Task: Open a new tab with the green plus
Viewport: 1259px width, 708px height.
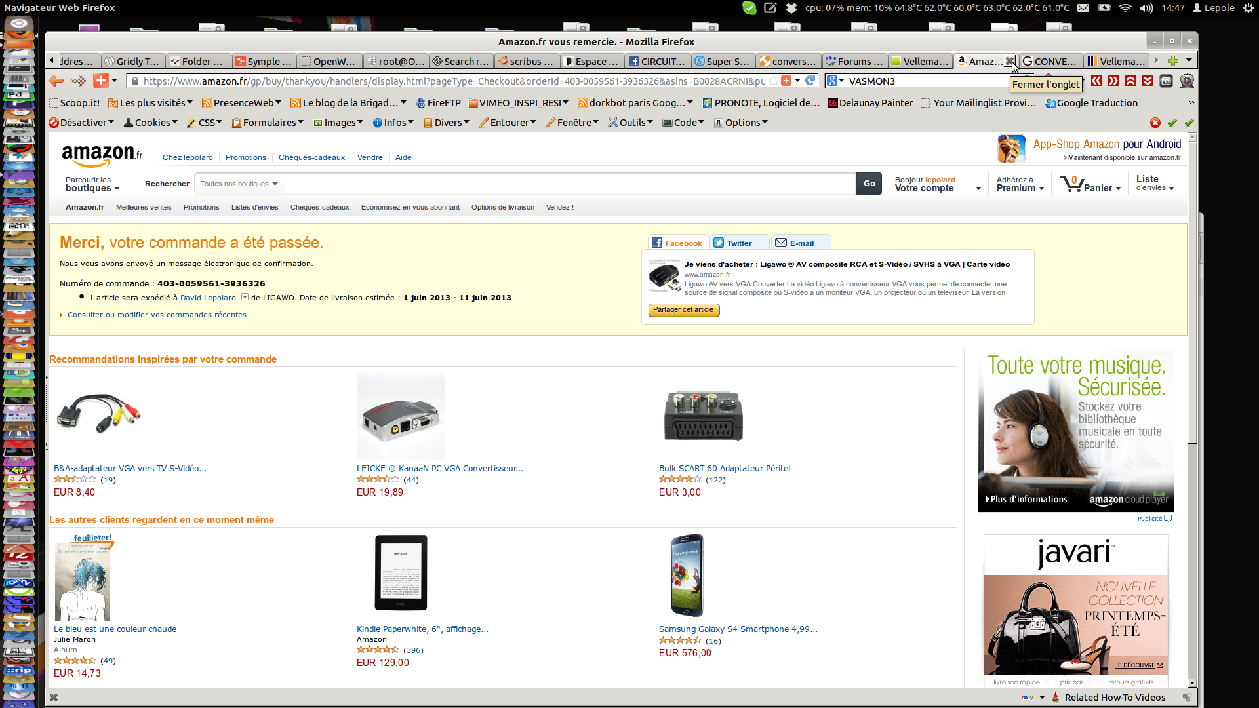Action: (1172, 61)
